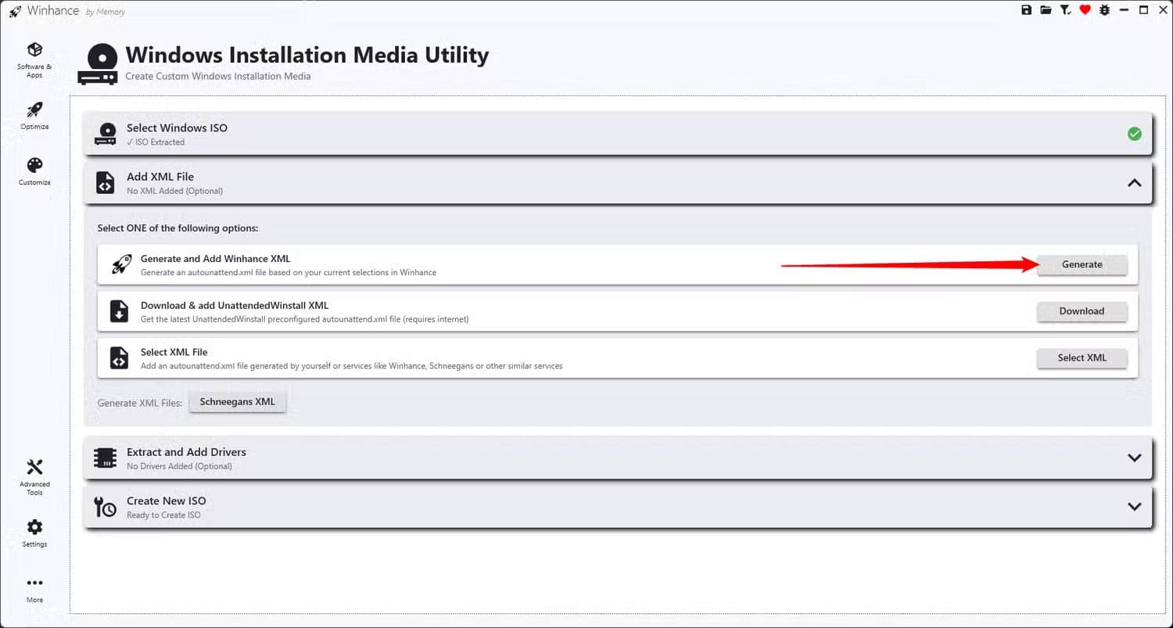Click the 'Add XML File' header text
This screenshot has height=628, width=1173.
(160, 176)
